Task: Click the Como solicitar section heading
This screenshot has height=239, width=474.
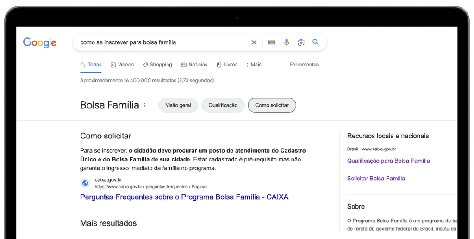Action: coord(106,136)
